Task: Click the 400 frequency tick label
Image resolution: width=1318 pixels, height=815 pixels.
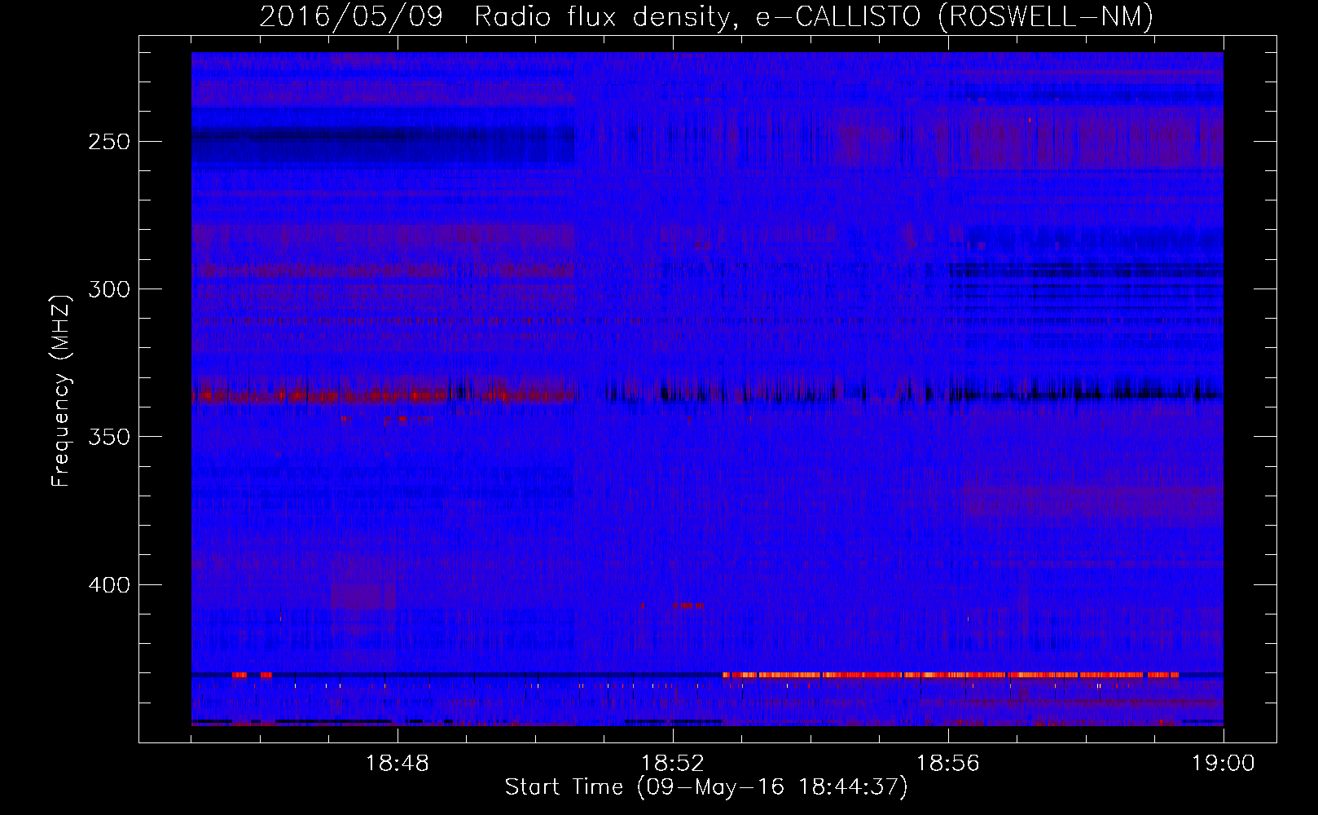Action: click(x=109, y=585)
